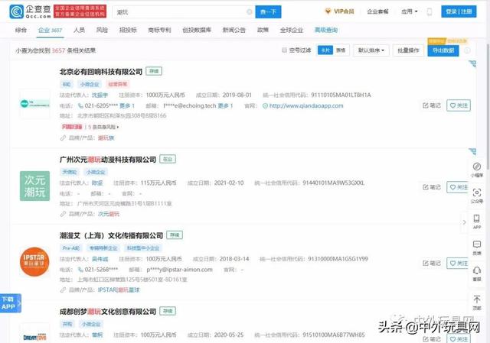
Task: Switch to the 商标专利 tab
Action: click(x=159, y=30)
